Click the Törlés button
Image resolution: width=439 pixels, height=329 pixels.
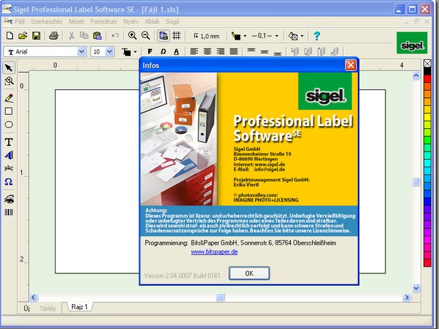(x=47, y=308)
